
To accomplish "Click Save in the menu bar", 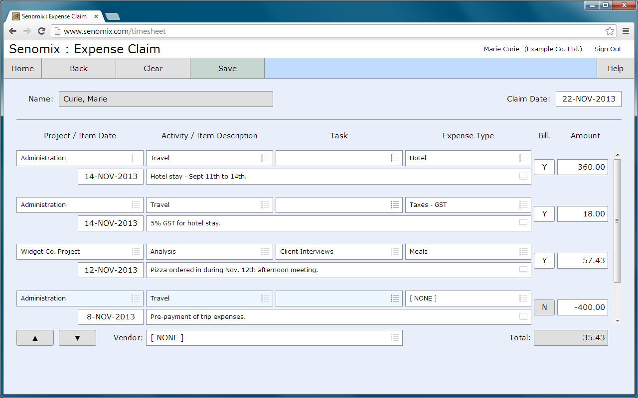I will coord(227,69).
